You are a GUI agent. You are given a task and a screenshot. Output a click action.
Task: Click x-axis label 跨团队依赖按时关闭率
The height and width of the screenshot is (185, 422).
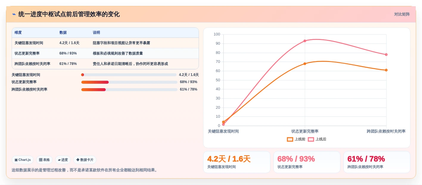[x=386, y=131]
